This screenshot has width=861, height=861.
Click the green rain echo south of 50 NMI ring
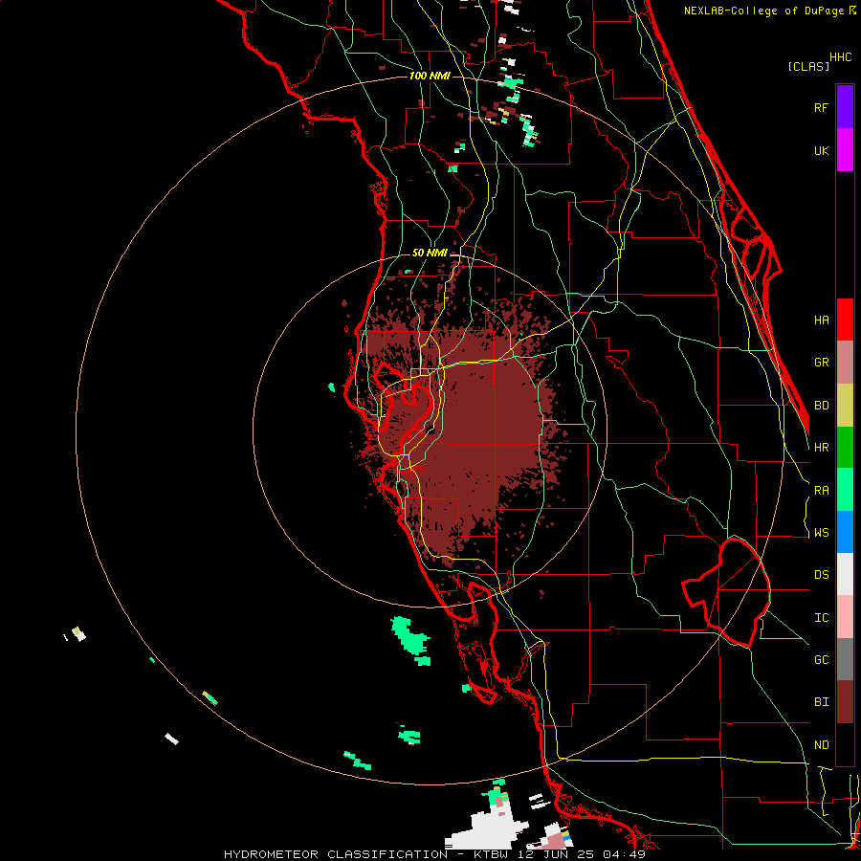click(410, 639)
